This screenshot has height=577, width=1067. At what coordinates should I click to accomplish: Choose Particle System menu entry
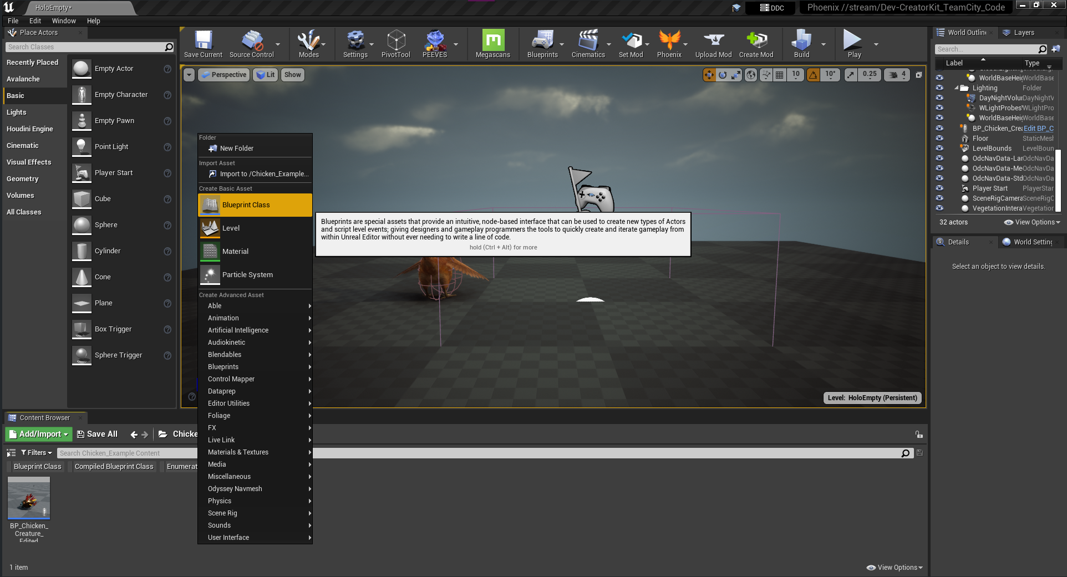click(255, 275)
